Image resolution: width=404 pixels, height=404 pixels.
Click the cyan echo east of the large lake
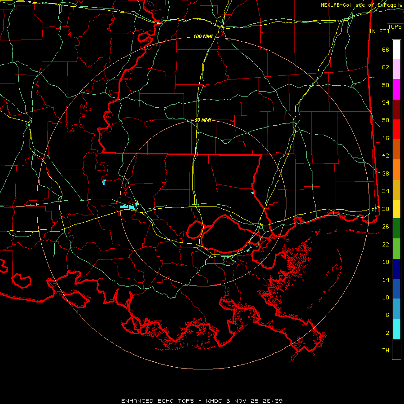[248, 250]
